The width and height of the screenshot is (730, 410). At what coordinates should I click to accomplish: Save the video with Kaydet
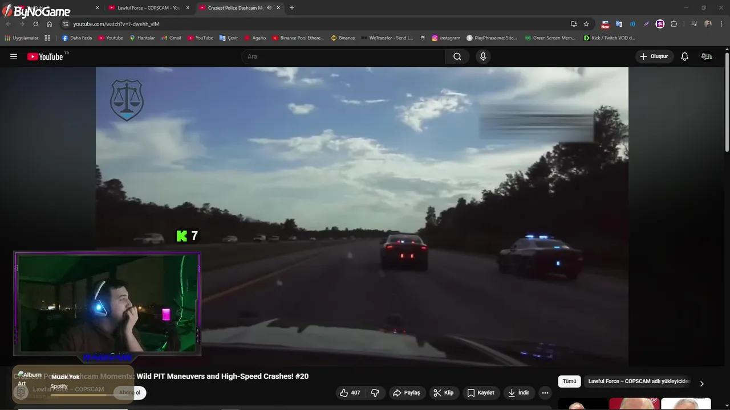click(x=481, y=392)
